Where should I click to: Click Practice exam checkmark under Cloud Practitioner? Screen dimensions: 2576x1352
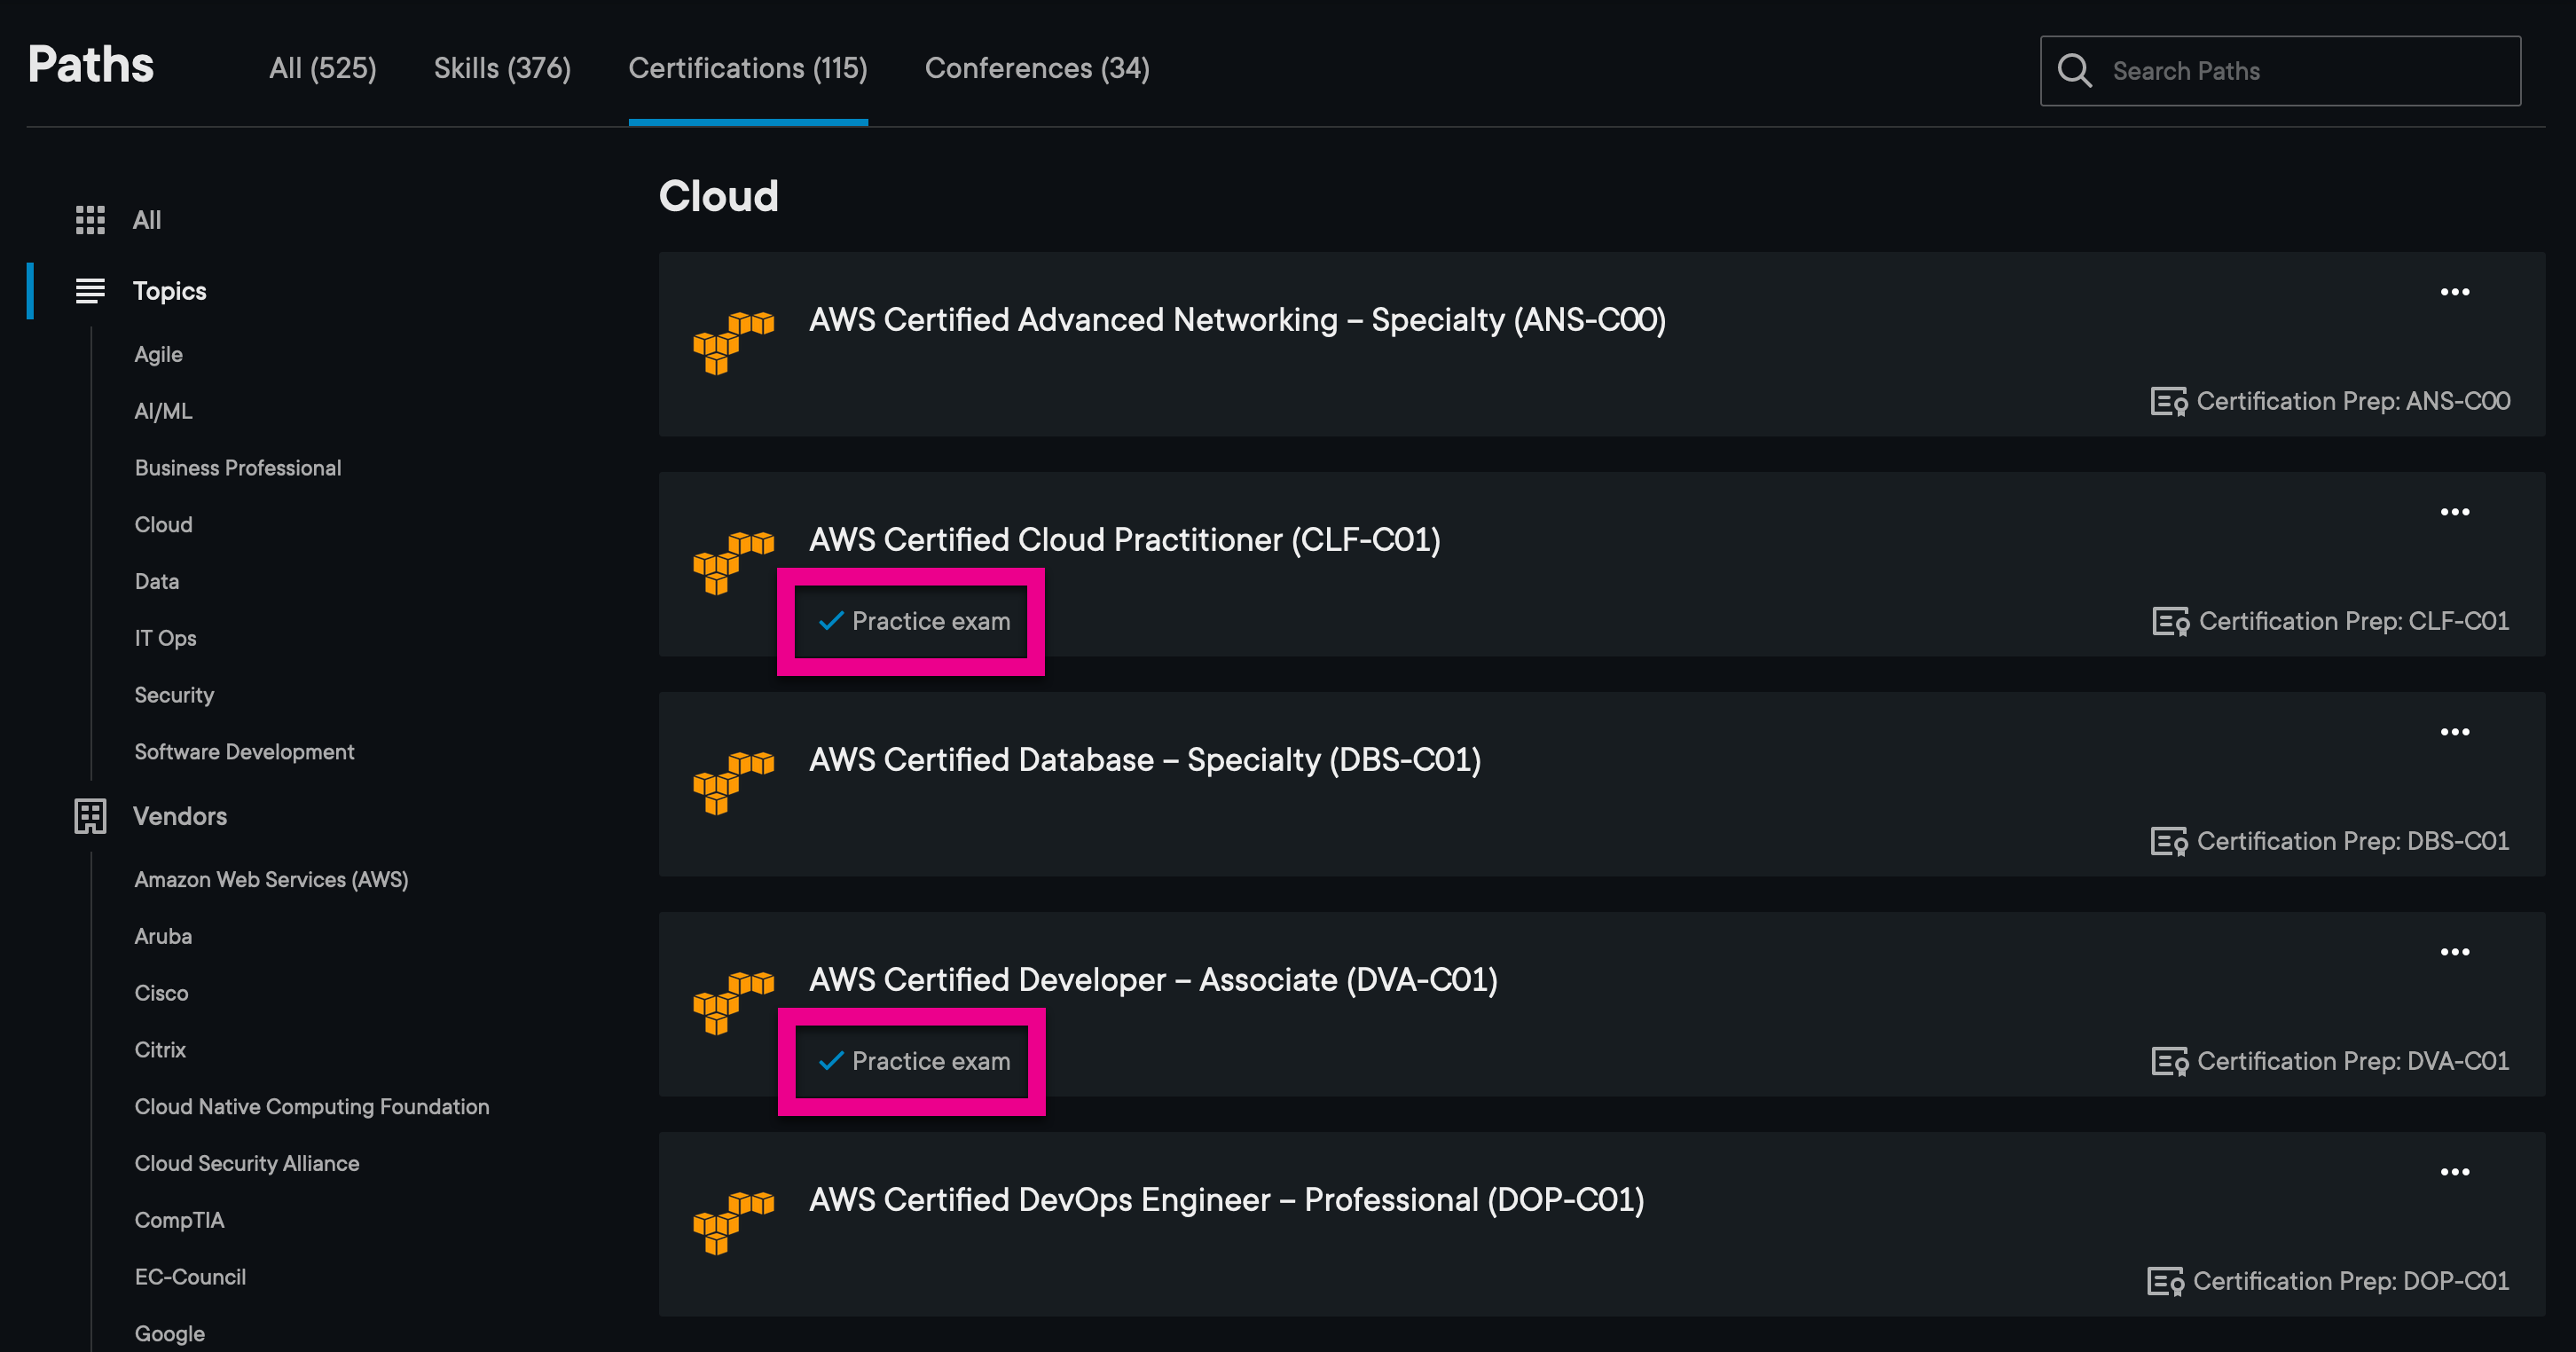pos(831,621)
